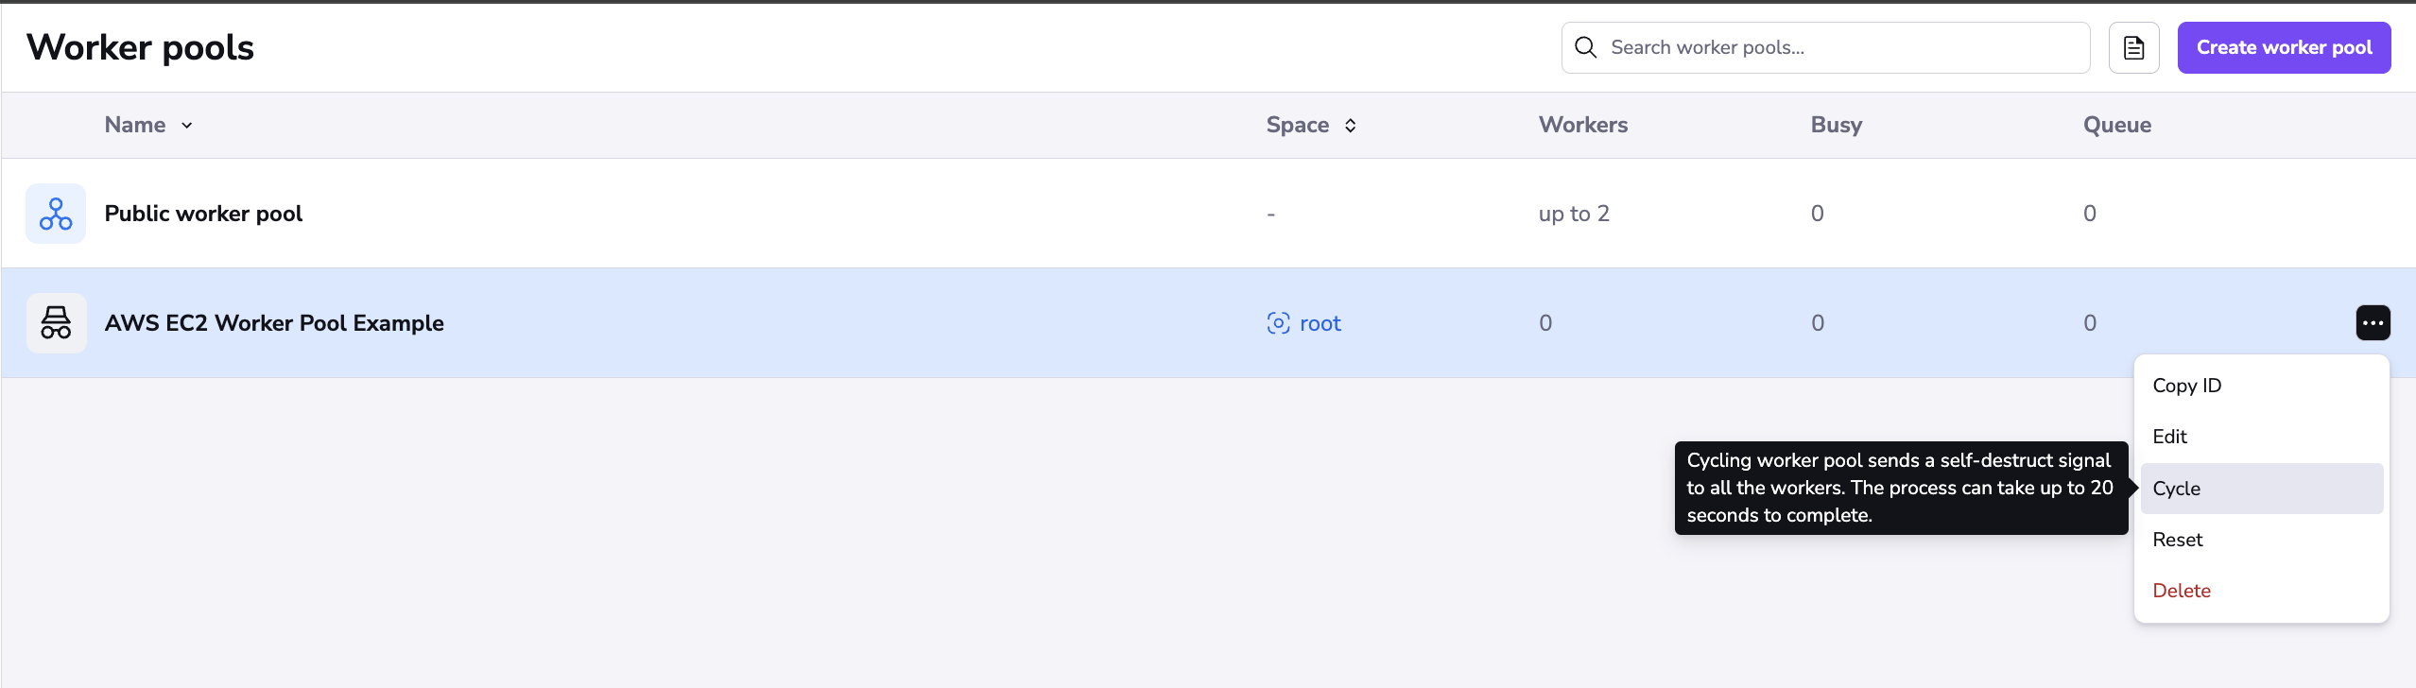
Task: Open the Public worker pool row
Action: tap(203, 214)
